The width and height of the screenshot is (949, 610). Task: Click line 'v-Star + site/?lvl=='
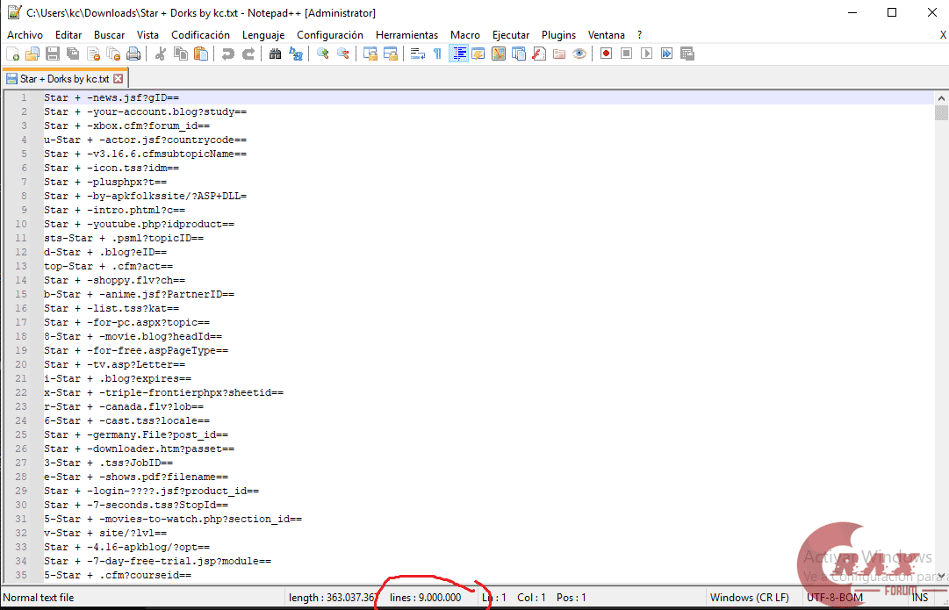pyautogui.click(x=105, y=533)
